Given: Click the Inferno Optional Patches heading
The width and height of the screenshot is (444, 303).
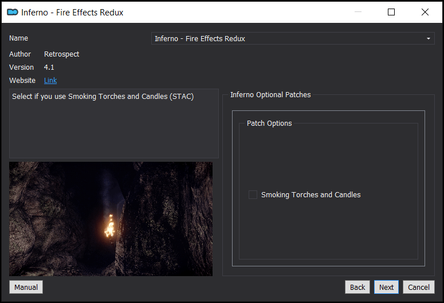Looking at the screenshot, I should 270,95.
